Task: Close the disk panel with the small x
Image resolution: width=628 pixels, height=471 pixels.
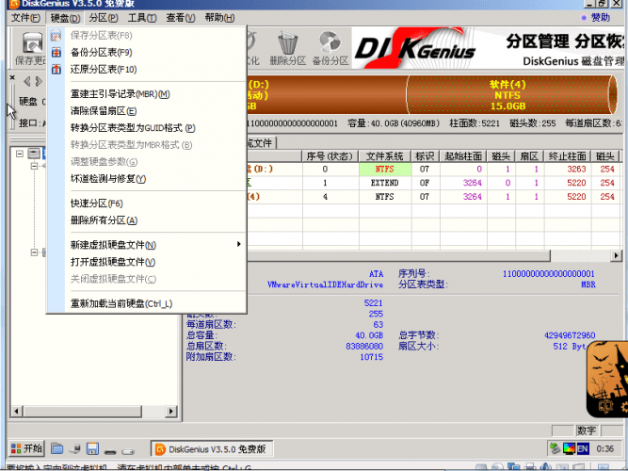Action: 12,77
